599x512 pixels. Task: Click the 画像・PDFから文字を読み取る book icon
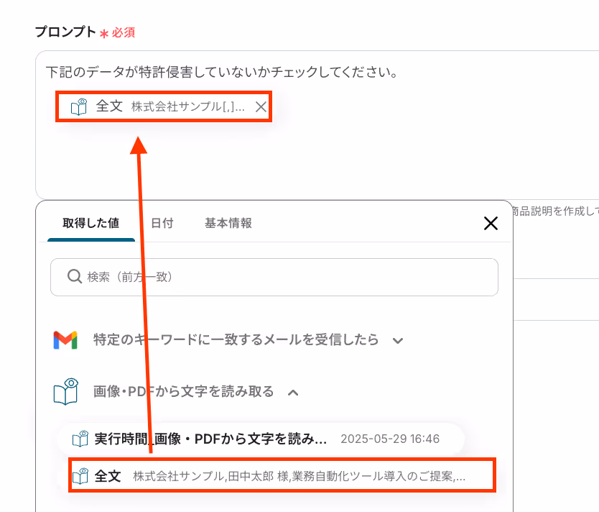(65, 392)
